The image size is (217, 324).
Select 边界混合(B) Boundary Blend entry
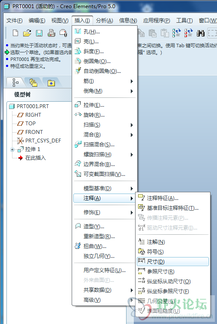tap(105, 164)
